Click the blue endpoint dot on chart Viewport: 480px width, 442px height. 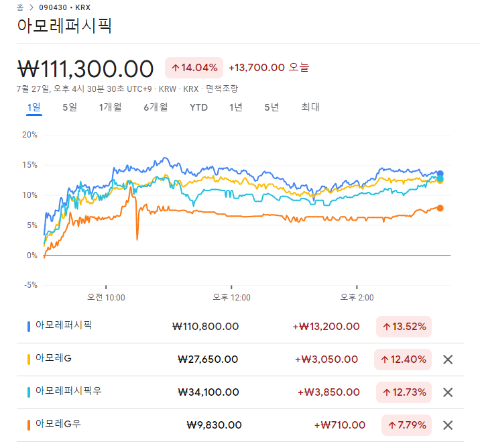pos(440,174)
